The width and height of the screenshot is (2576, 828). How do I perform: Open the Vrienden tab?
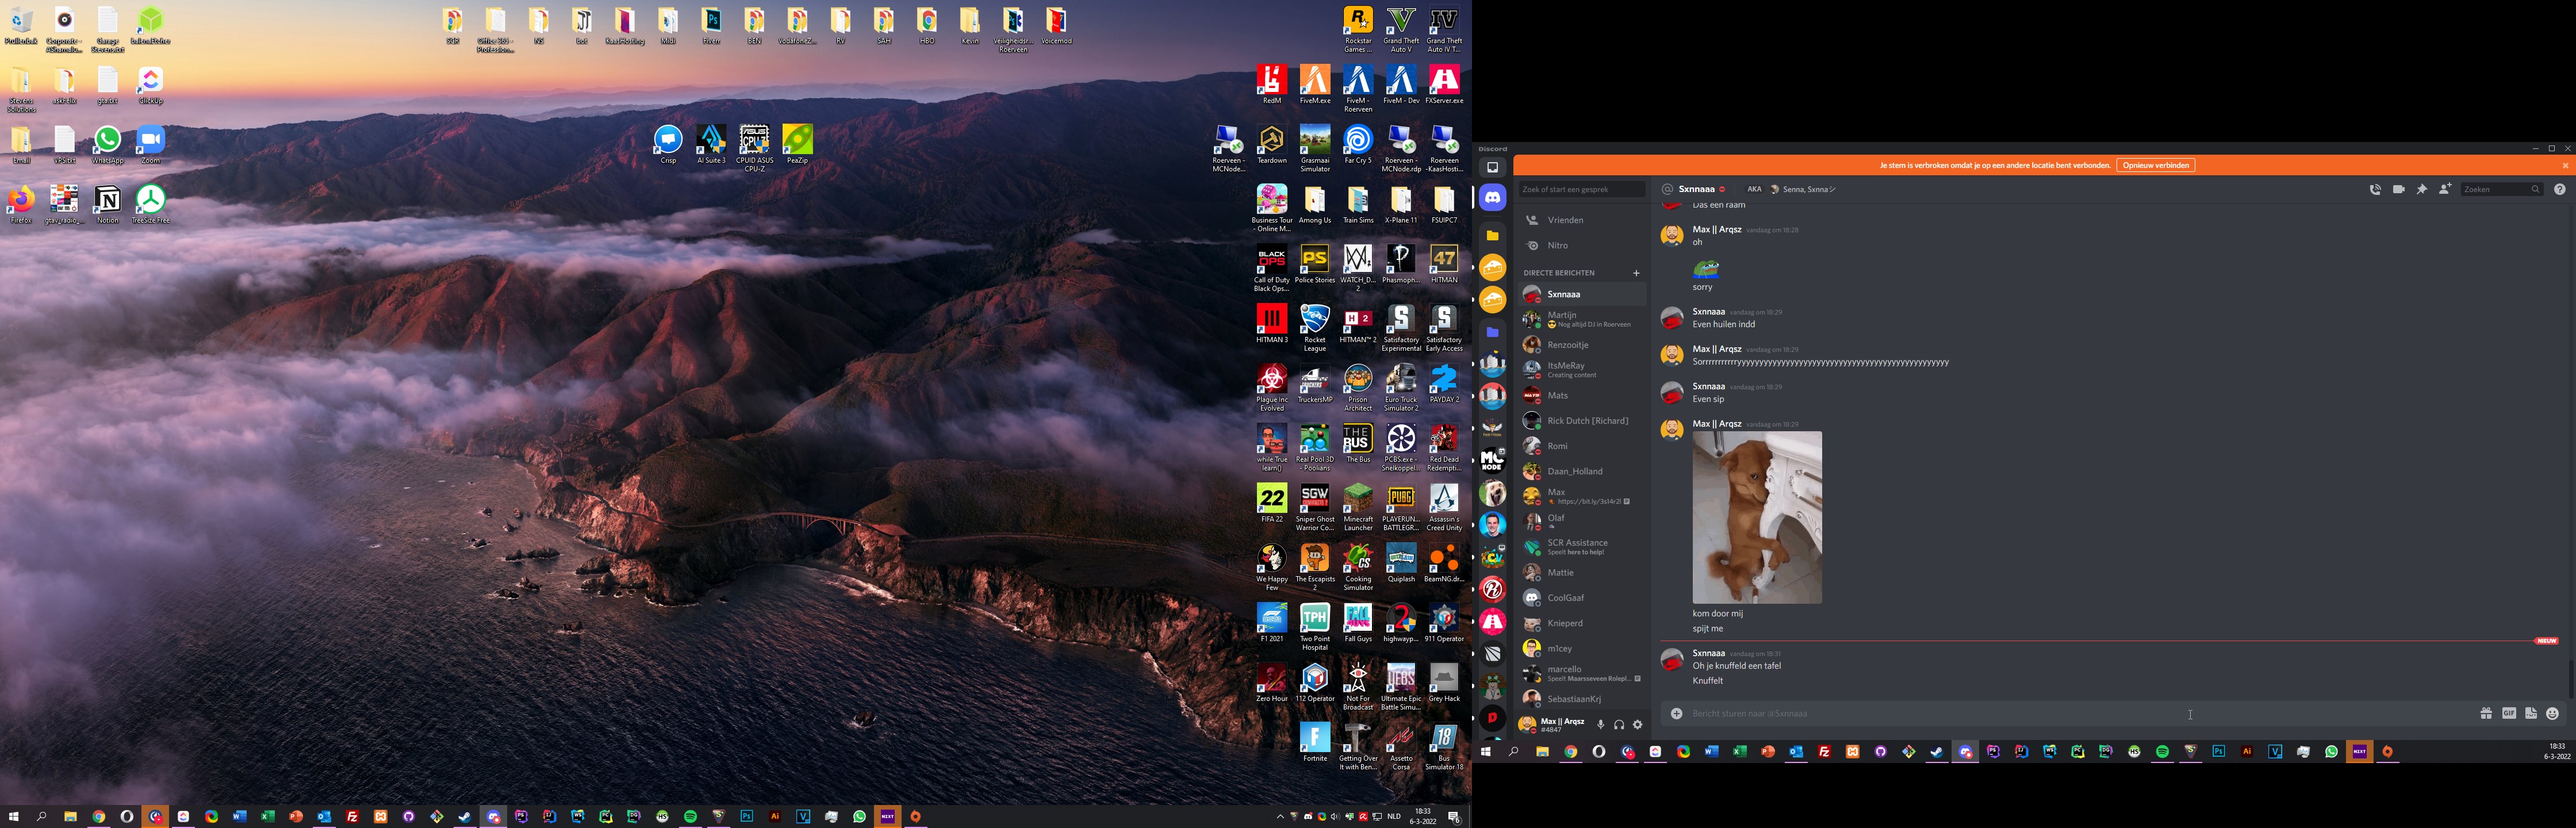(x=1565, y=220)
